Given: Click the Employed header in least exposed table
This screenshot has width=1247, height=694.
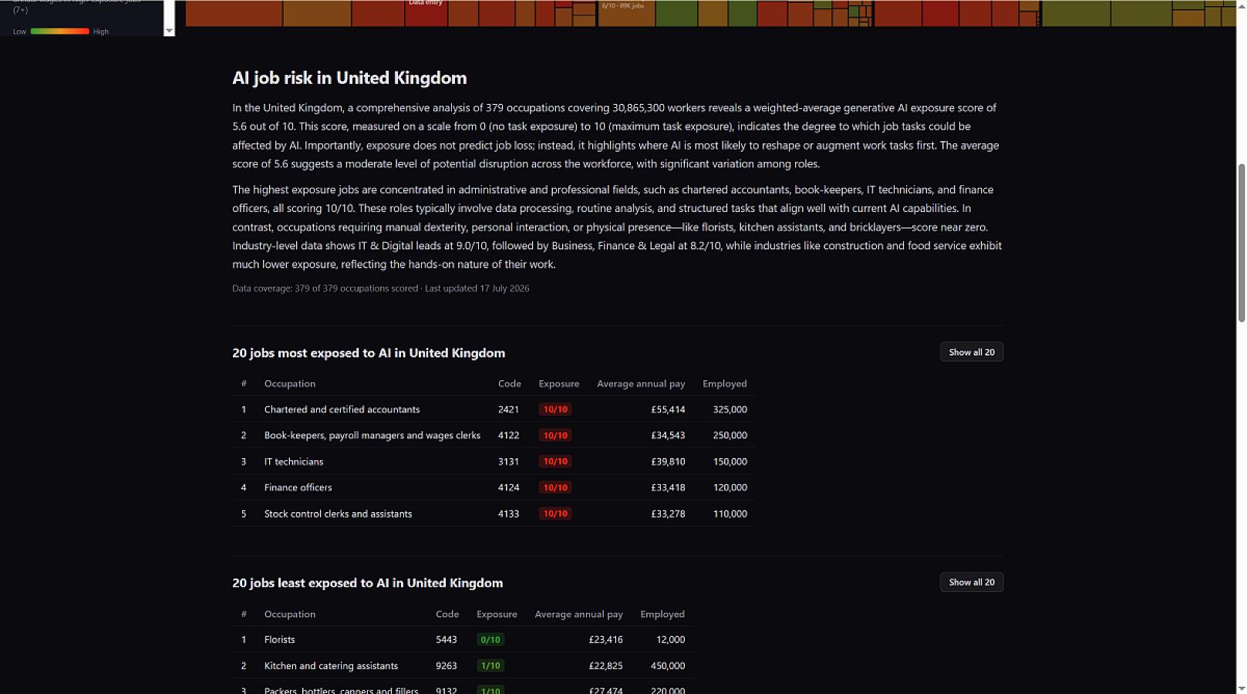Looking at the screenshot, I should coord(662,614).
